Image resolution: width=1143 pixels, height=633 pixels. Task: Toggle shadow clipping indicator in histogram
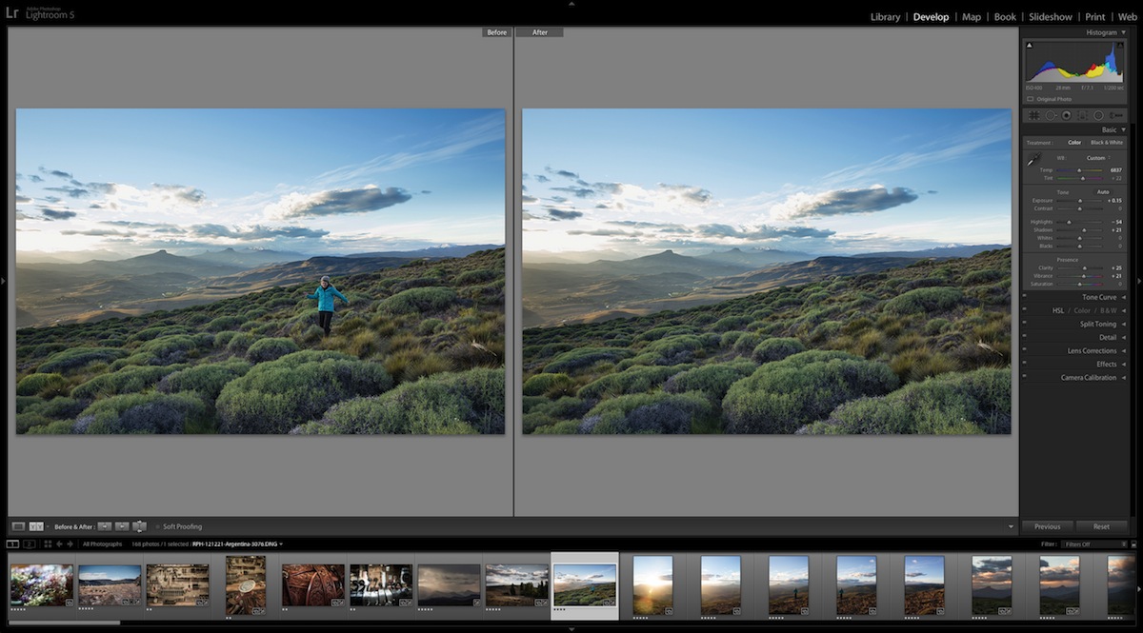[x=1029, y=46]
